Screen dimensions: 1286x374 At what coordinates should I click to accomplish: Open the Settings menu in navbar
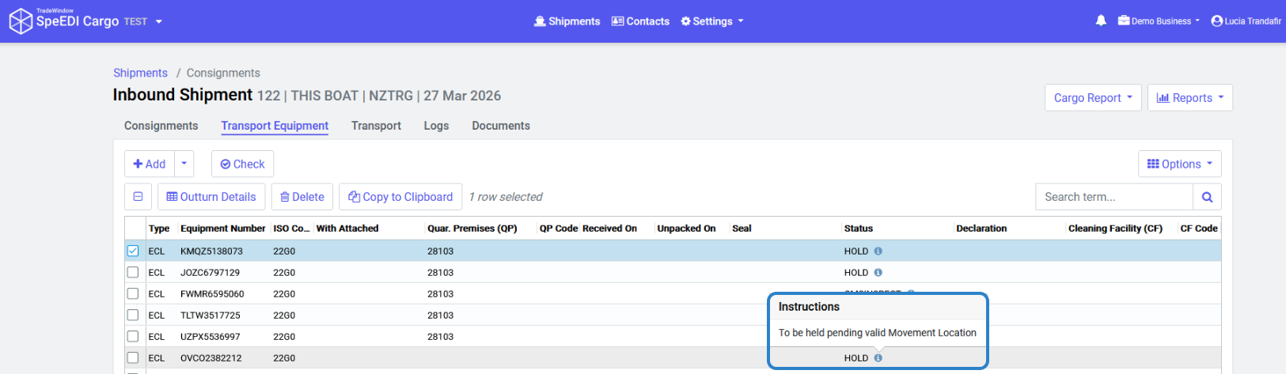[712, 21]
